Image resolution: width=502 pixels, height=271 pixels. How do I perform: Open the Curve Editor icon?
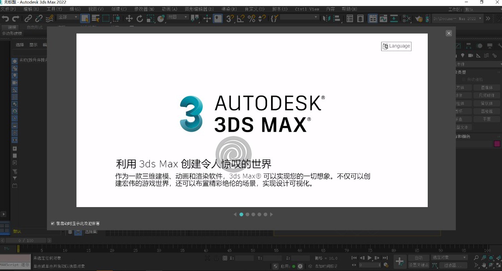pyautogui.click(x=383, y=19)
